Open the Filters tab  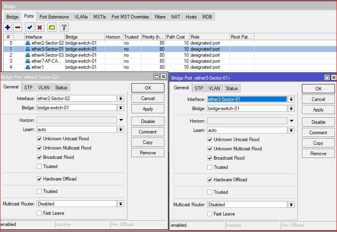(x=160, y=17)
